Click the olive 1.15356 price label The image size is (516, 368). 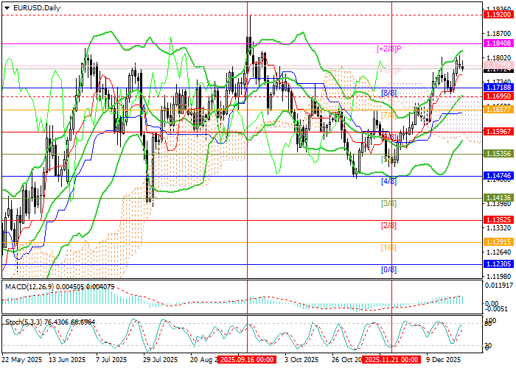pyautogui.click(x=499, y=153)
